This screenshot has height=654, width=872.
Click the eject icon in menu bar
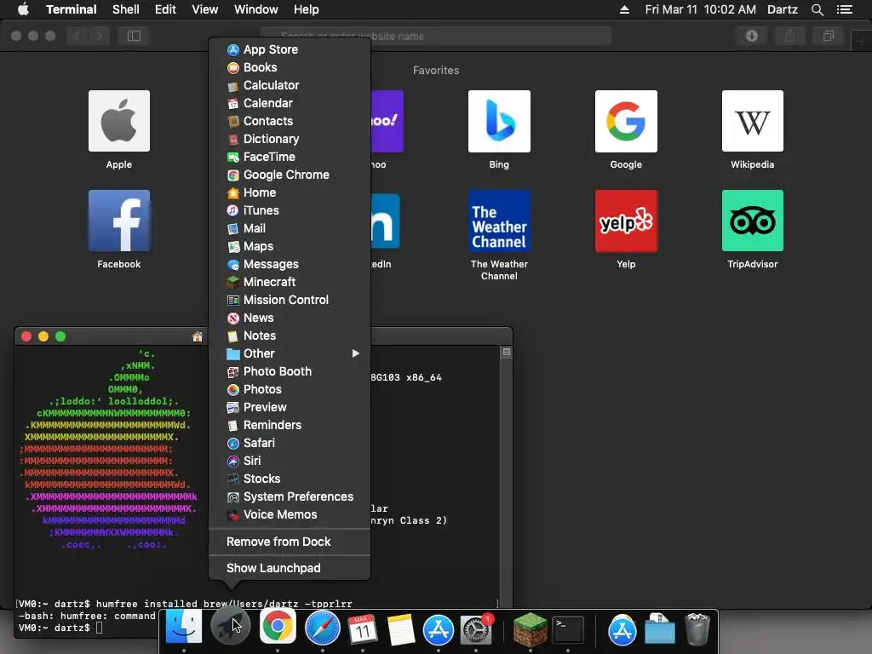tap(624, 9)
